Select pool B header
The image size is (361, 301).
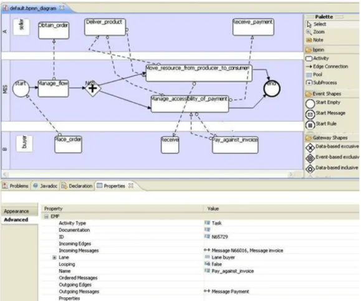[6, 150]
